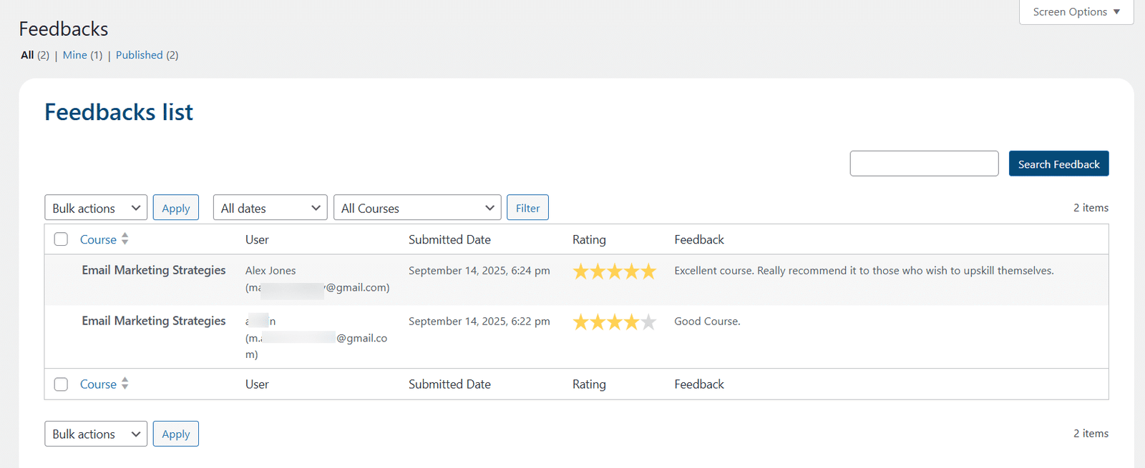Click the Search Feedback button
Image resolution: width=1145 pixels, height=468 pixels.
coord(1059,164)
